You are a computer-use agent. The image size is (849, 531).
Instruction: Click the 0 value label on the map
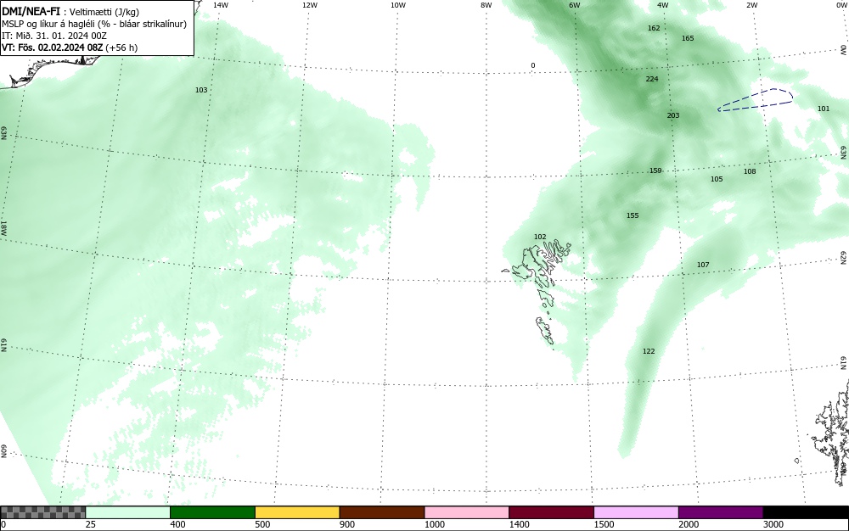pyautogui.click(x=533, y=66)
